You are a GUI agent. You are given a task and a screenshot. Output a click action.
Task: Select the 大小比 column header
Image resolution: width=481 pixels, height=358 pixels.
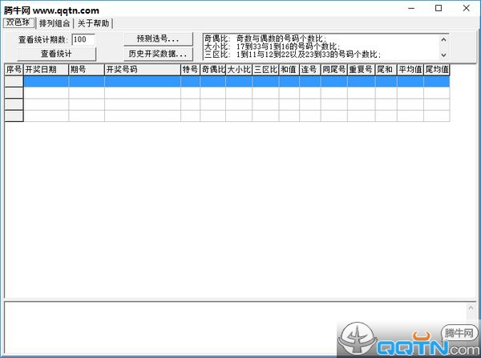239,70
